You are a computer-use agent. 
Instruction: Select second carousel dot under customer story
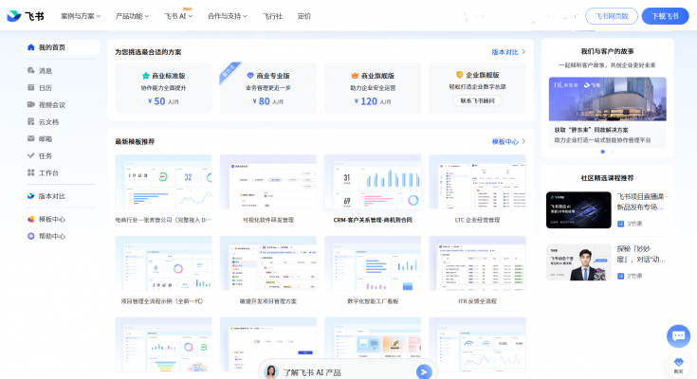(612, 152)
